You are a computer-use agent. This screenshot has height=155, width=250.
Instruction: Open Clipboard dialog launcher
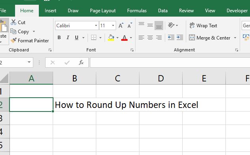50,50
